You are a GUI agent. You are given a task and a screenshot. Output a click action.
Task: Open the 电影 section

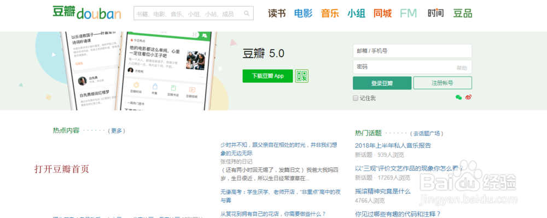pyautogui.click(x=303, y=13)
